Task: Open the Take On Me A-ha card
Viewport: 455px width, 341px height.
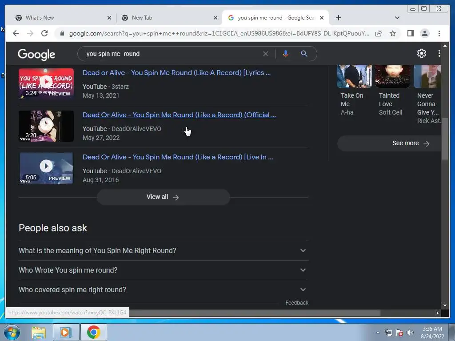Action: point(354,91)
